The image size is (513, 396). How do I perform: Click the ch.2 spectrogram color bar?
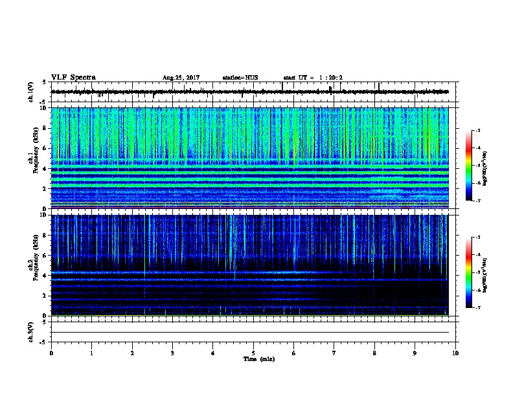pos(469,272)
